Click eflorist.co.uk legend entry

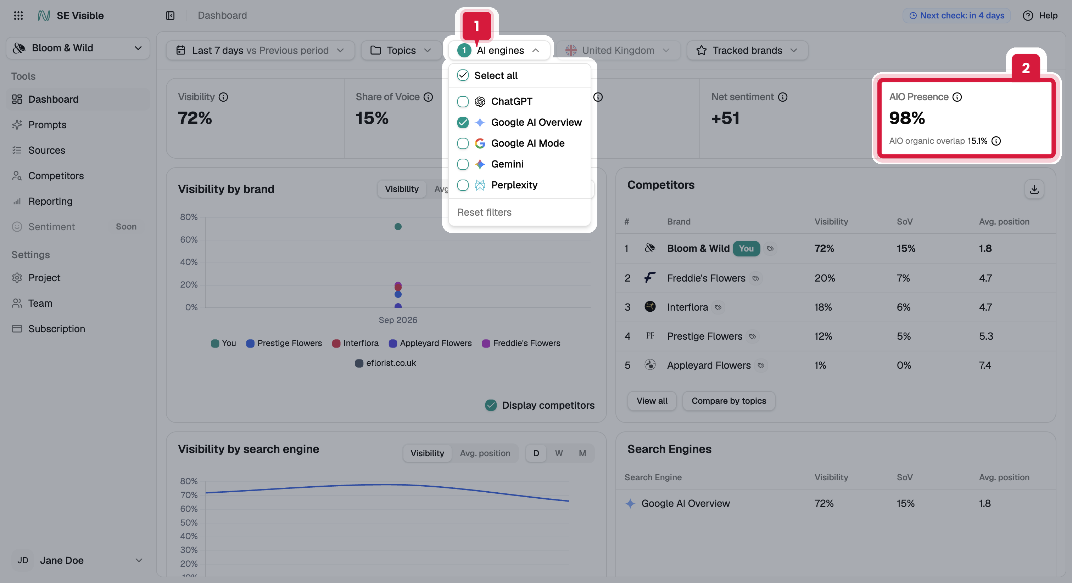tap(385, 363)
